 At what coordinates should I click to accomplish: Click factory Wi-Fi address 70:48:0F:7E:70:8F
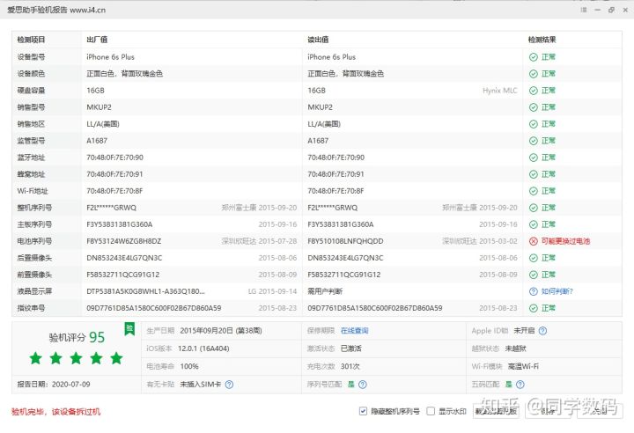pos(114,191)
